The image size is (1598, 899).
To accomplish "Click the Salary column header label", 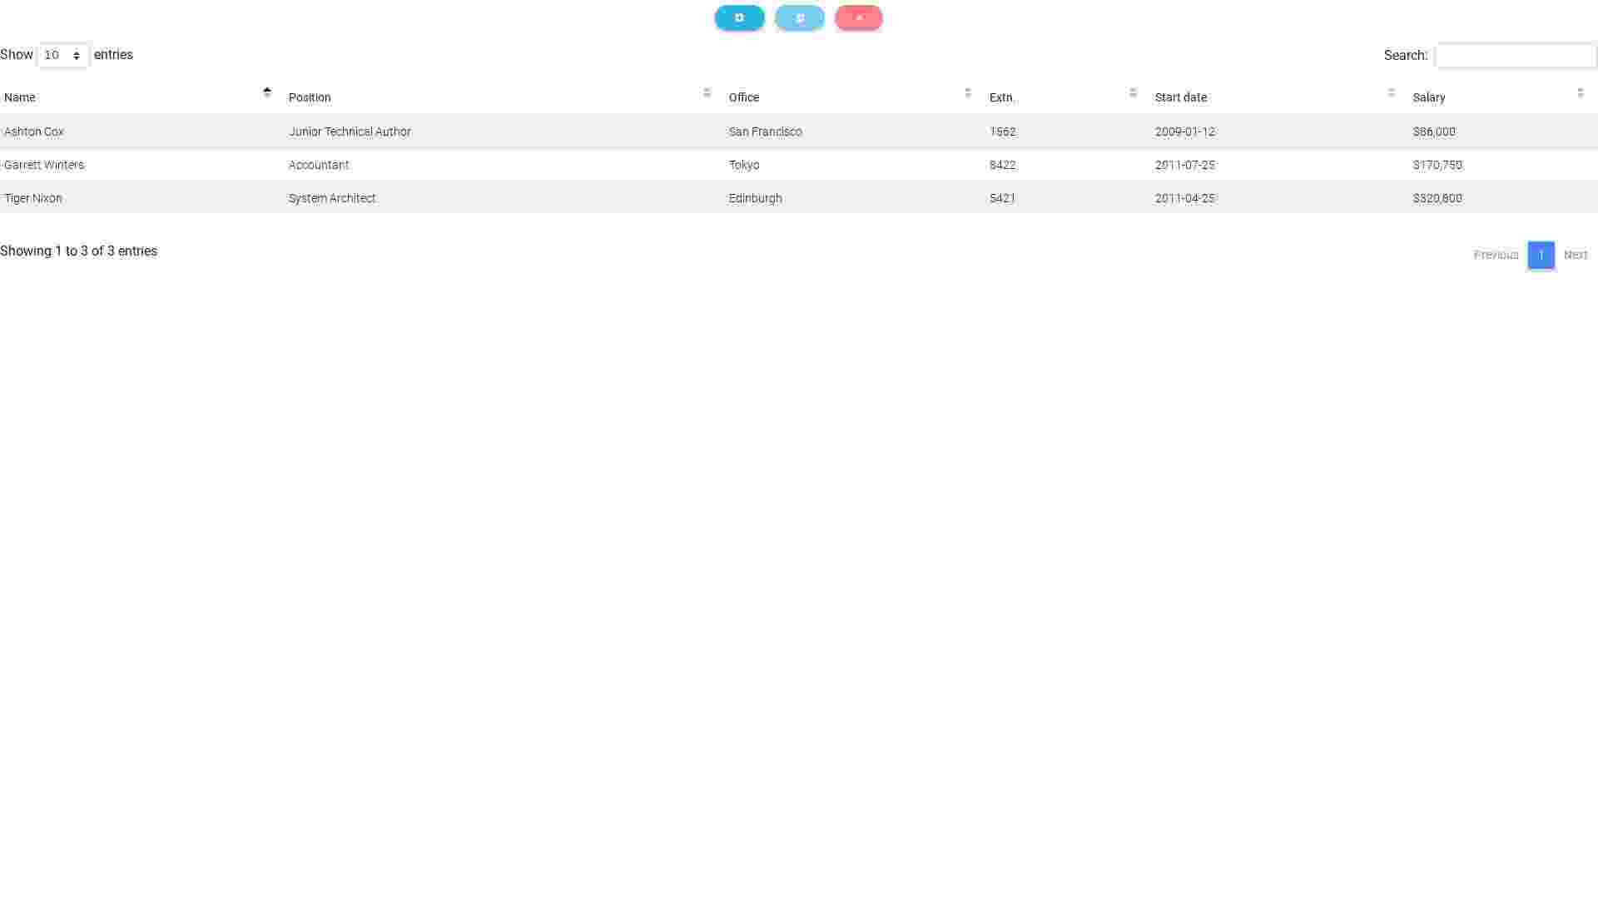I will tap(1428, 97).
